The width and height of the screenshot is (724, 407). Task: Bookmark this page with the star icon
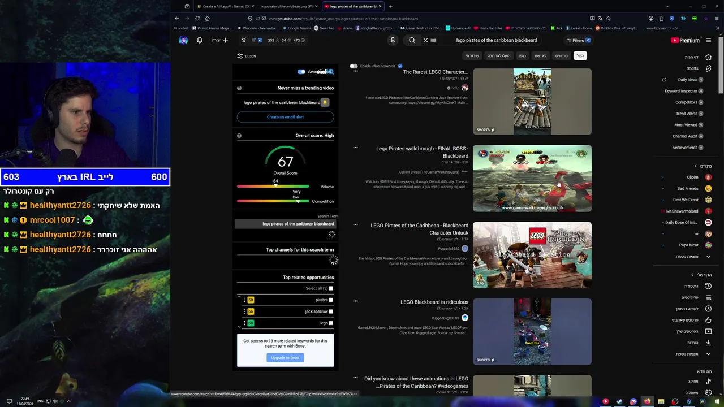point(608,18)
